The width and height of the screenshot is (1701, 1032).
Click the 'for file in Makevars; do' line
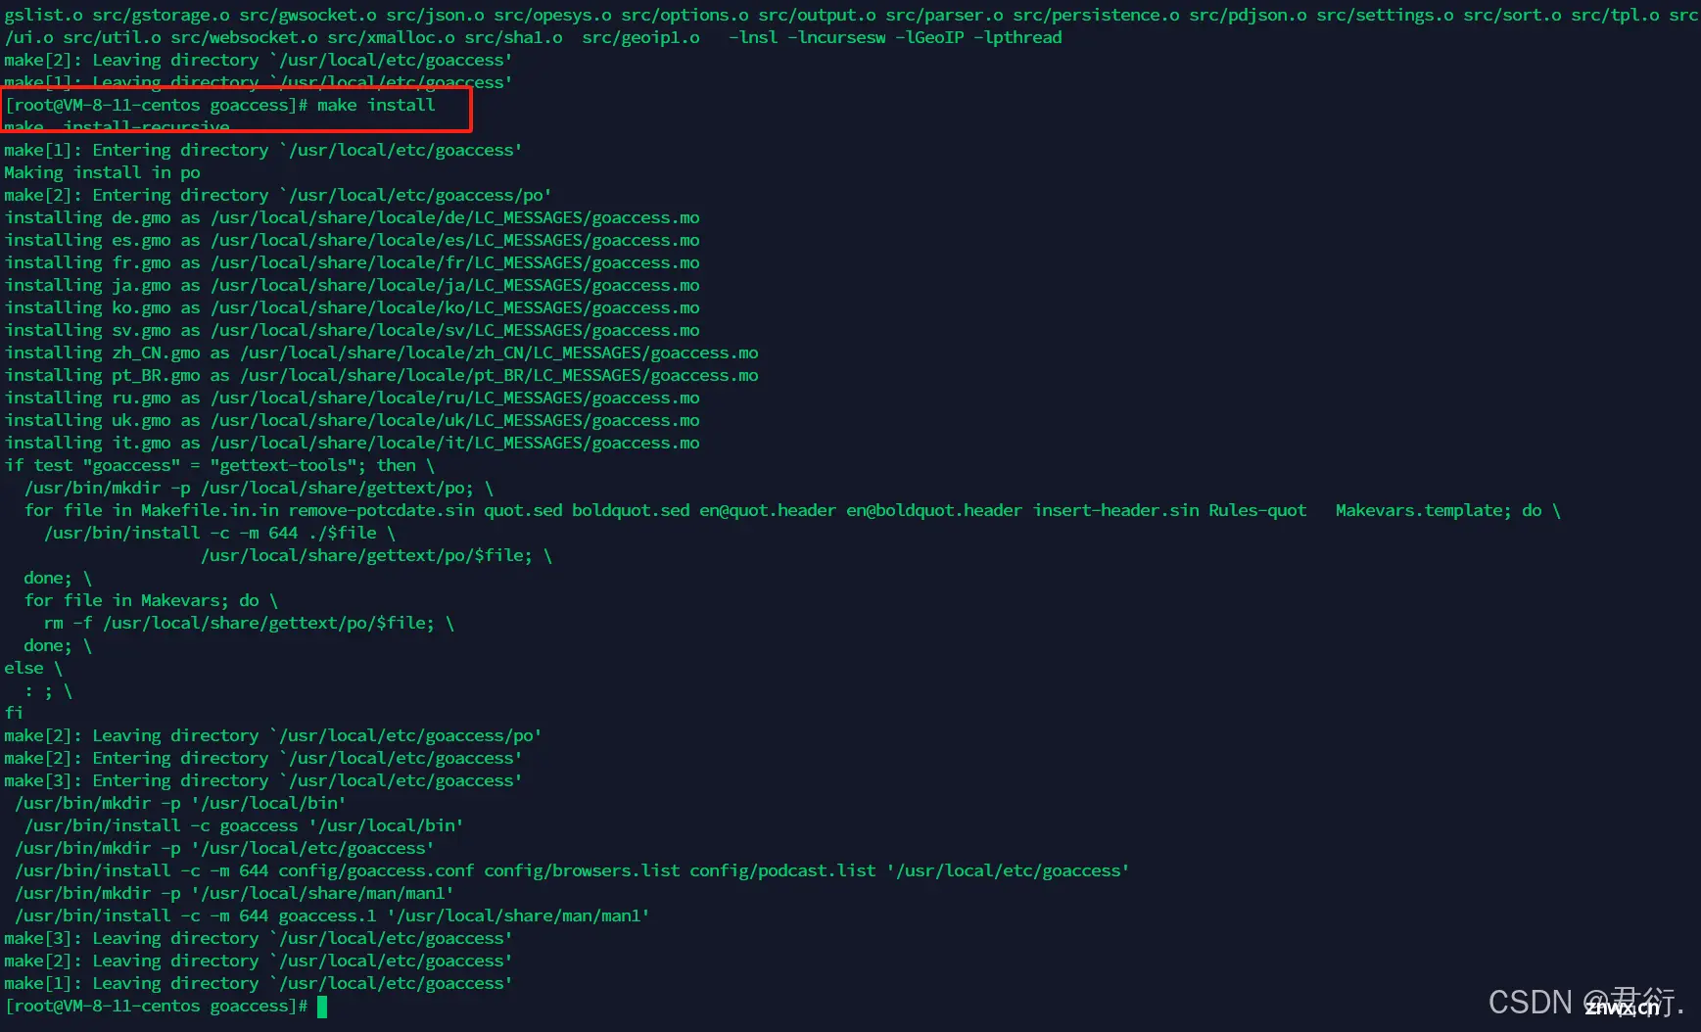click(151, 600)
